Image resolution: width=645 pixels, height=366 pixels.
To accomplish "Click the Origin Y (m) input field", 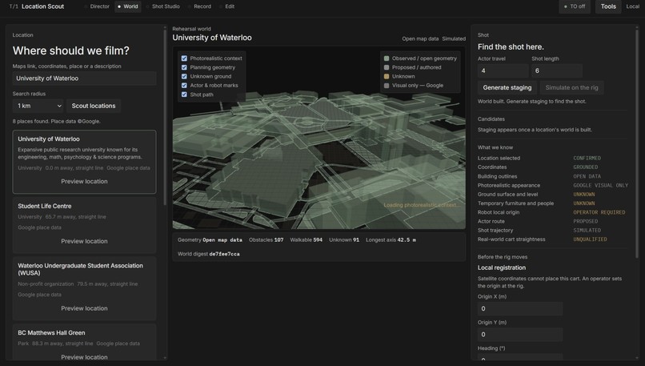I will tap(520, 335).
